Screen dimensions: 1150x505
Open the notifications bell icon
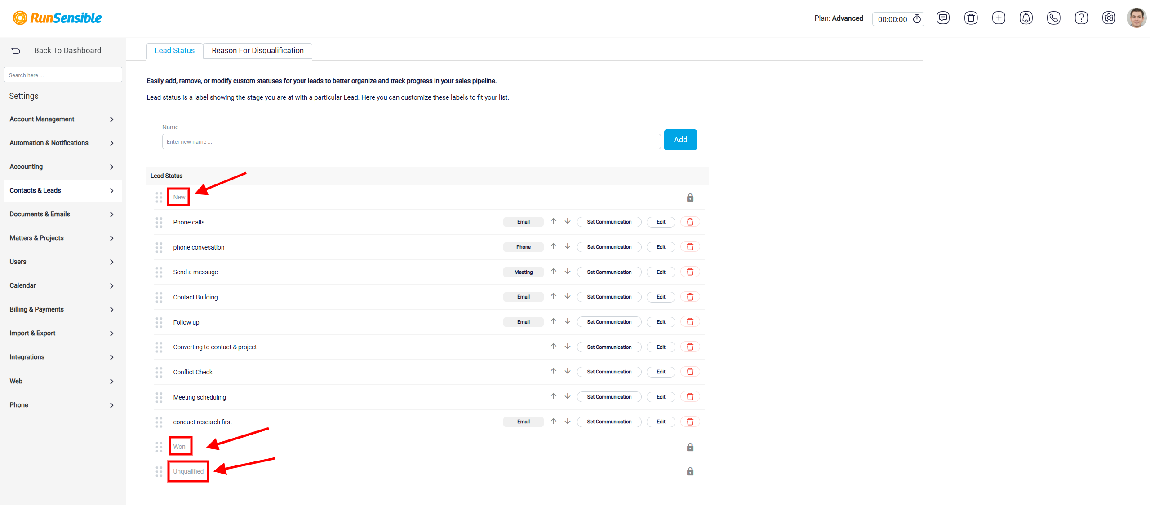[1026, 18]
